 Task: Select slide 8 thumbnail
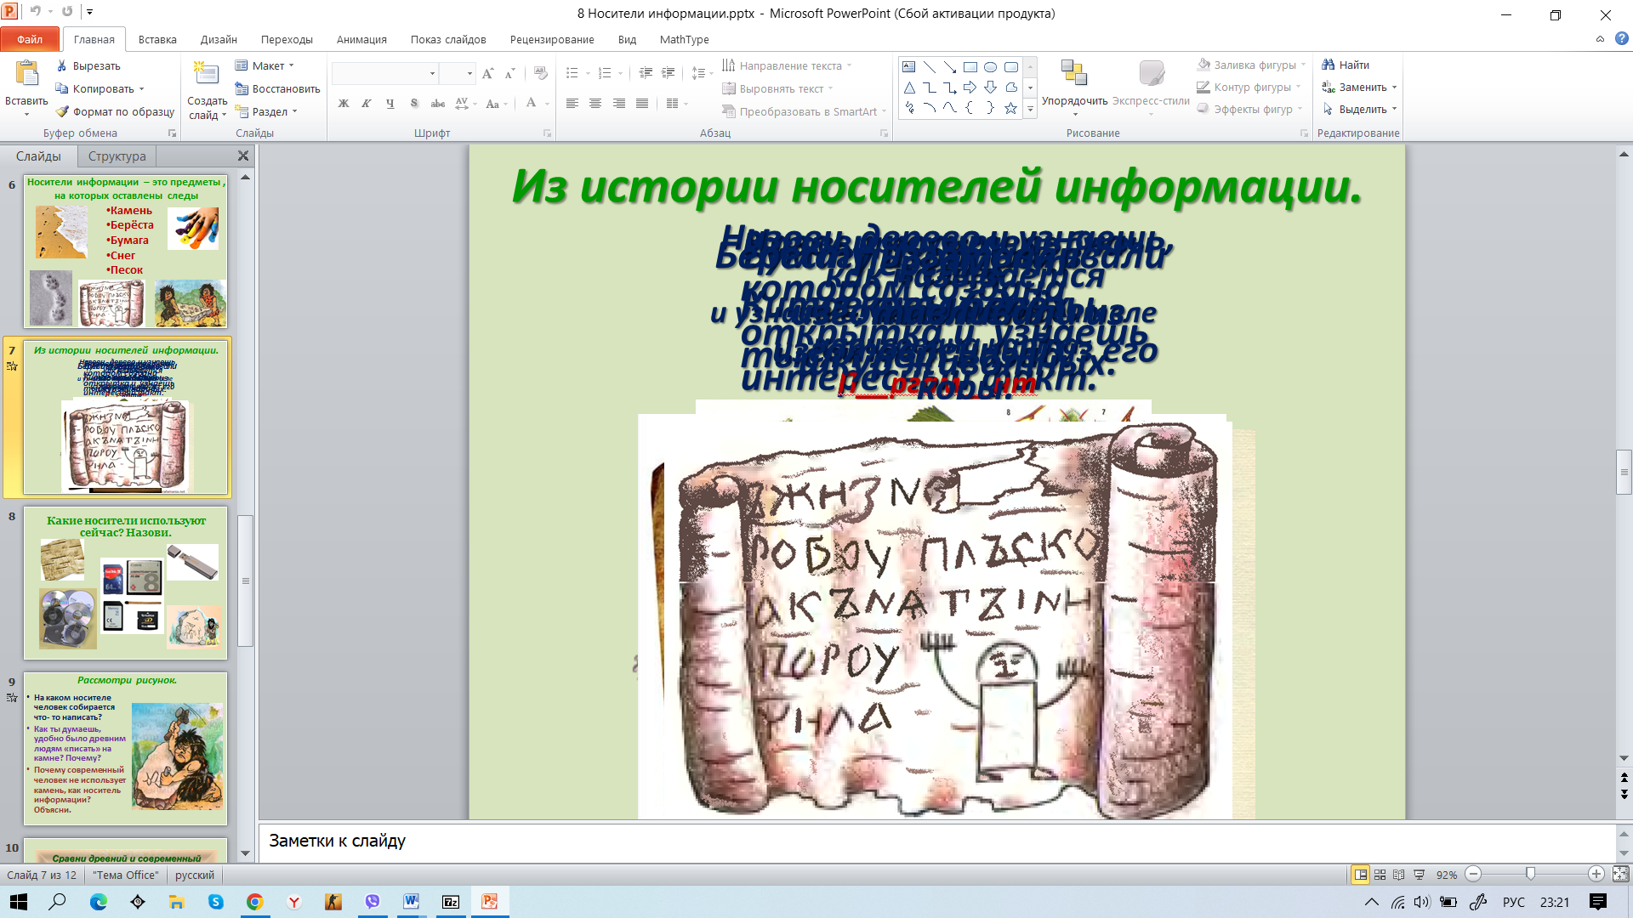(126, 582)
